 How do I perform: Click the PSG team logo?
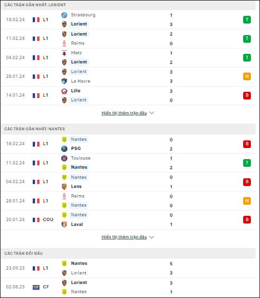pos(64,149)
